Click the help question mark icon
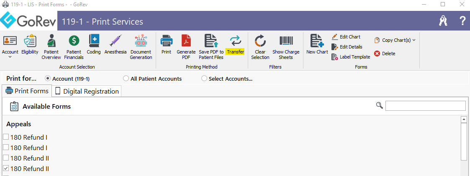 (x=462, y=20)
